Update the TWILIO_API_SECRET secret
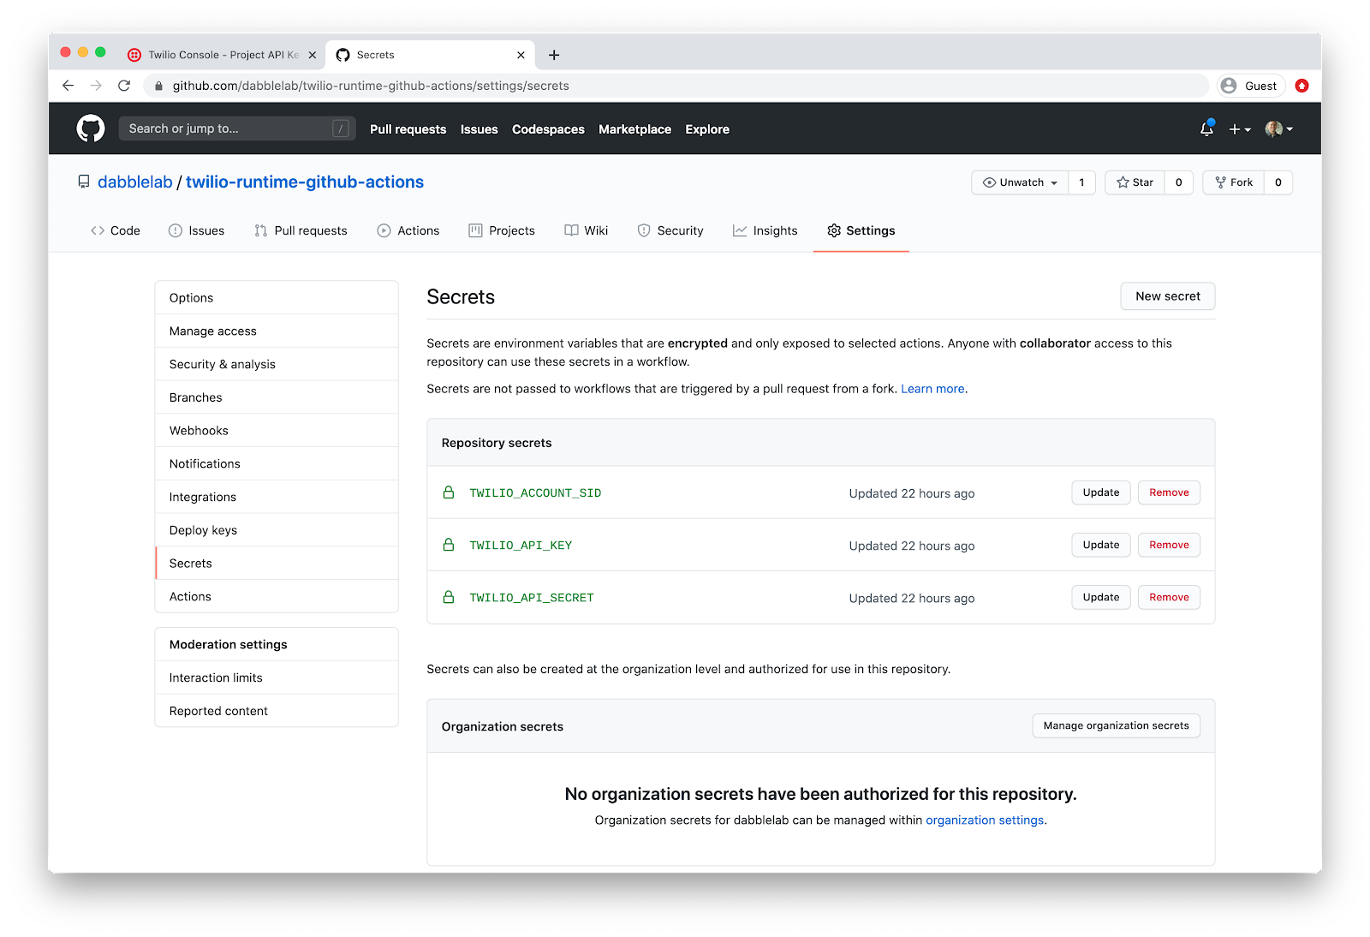The height and width of the screenshot is (937, 1370). tap(1101, 597)
